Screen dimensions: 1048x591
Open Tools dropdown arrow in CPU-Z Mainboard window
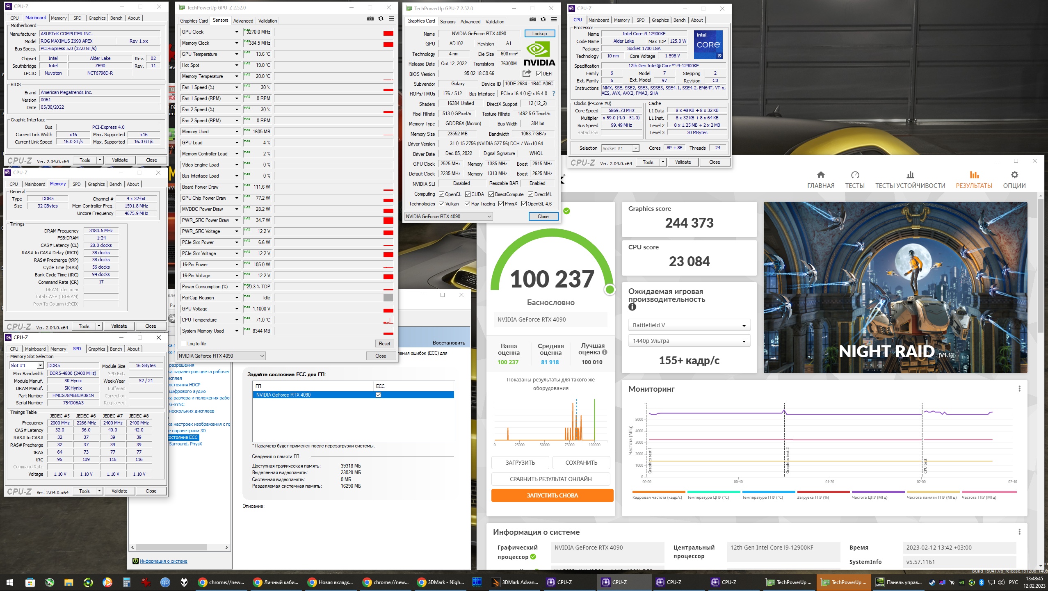100,160
